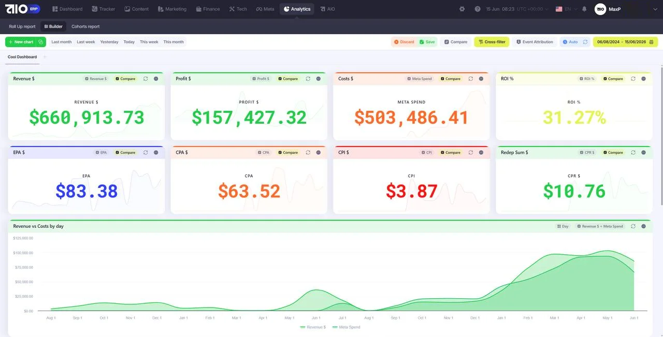Refresh the EPA $ card
The width and height of the screenshot is (663, 337).
pyautogui.click(x=146, y=153)
